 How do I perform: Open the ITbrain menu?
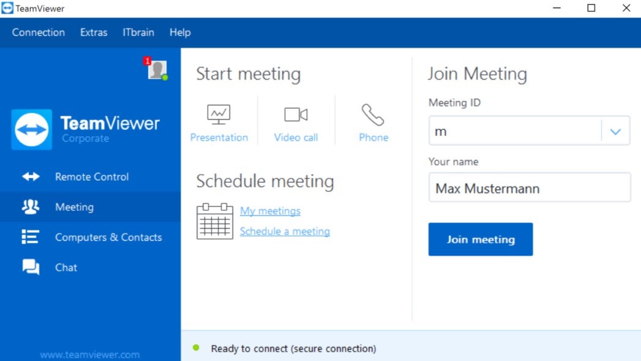point(138,32)
